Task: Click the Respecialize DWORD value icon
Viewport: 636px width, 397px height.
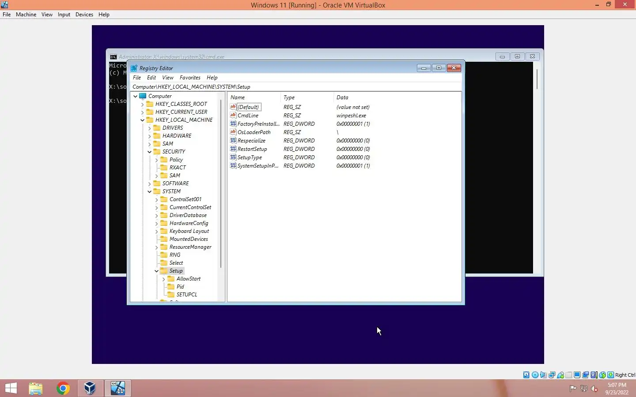Action: [233, 140]
